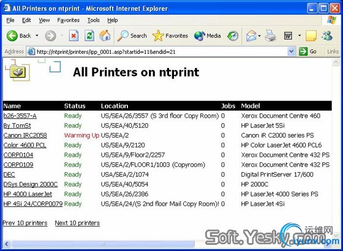The height and width of the screenshot is (251, 343).
Task: Click model text Xerox Document Centre 460
Action: click(x=281, y=116)
